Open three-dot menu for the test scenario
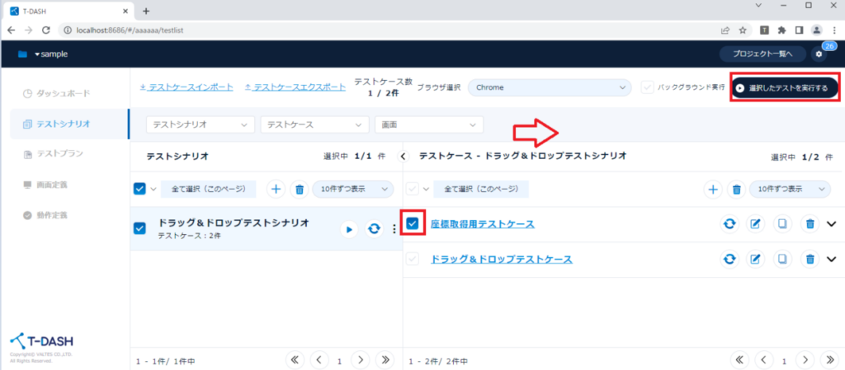The width and height of the screenshot is (845, 370). [394, 229]
